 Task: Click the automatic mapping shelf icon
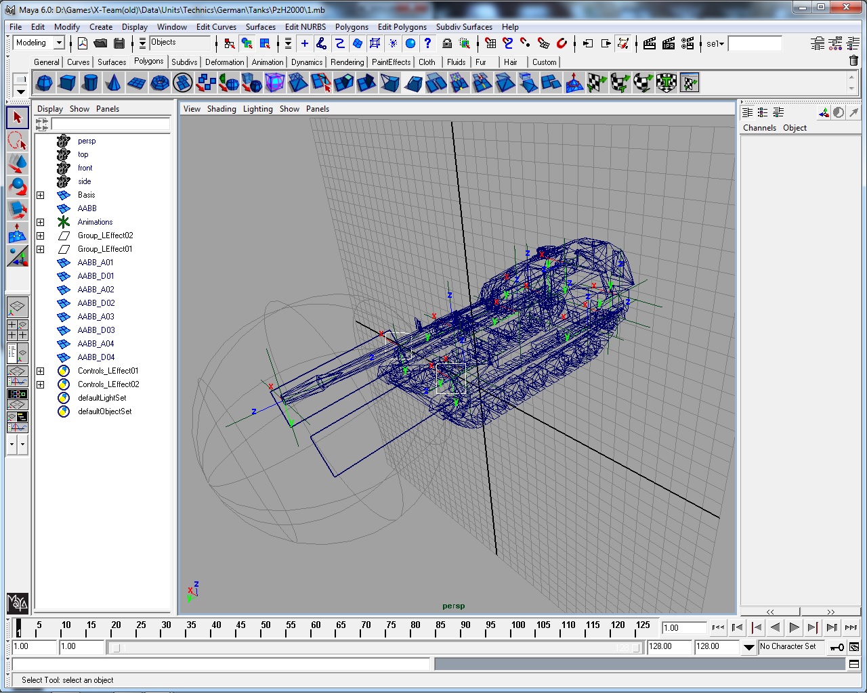pos(666,83)
